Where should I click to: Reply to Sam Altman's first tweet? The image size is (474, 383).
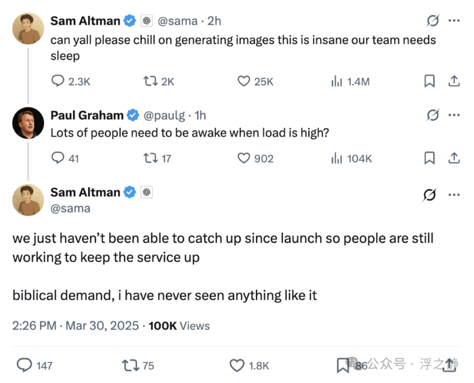pyautogui.click(x=57, y=81)
